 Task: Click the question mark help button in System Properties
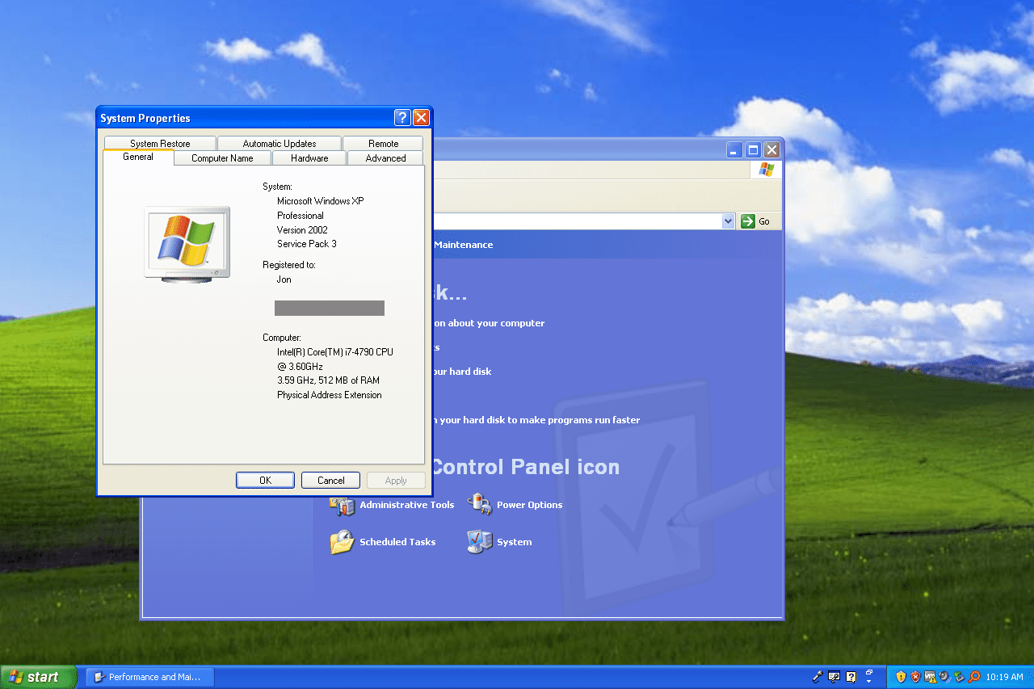click(x=402, y=118)
